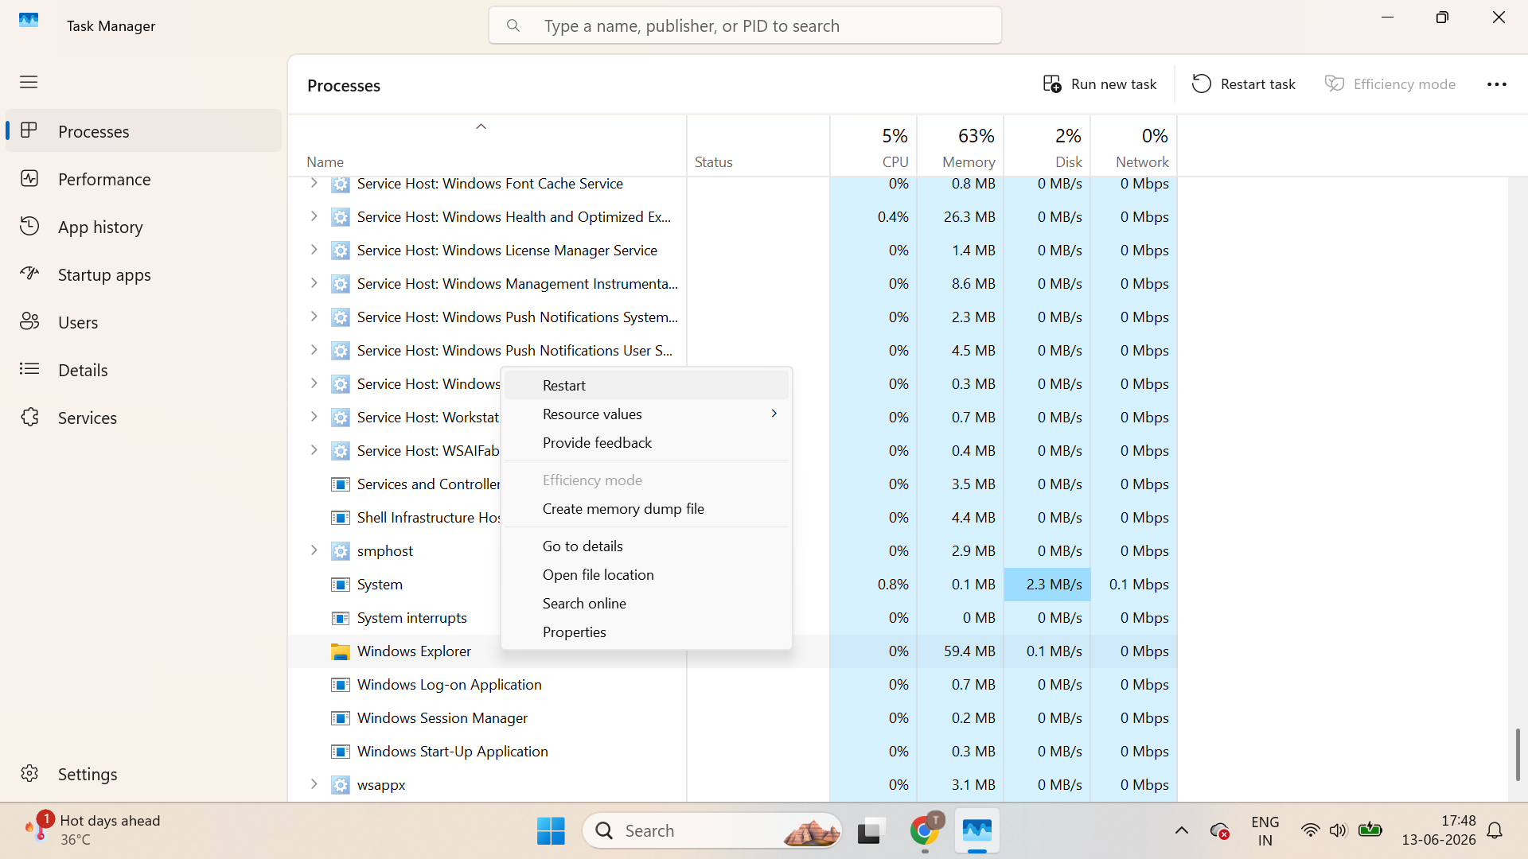Sort by the Network column header
This screenshot has height=859, width=1528.
pos(1134,146)
